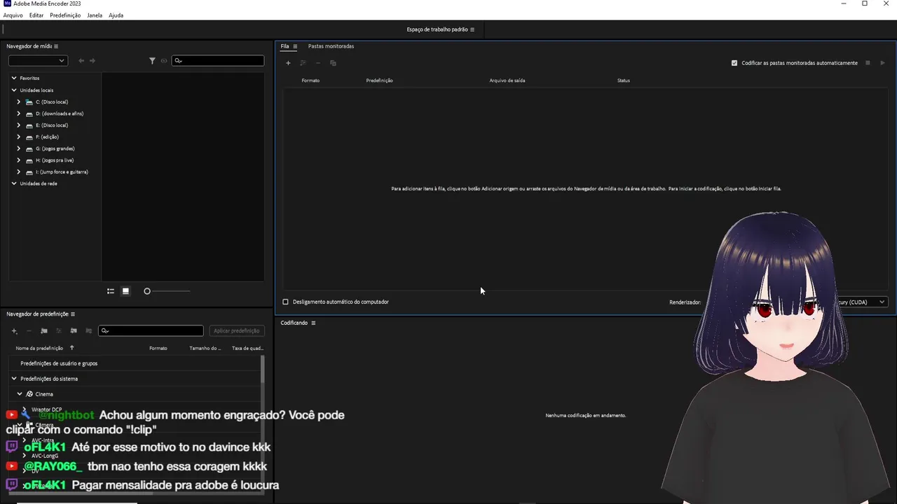Screen dimensions: 897x504
Task: Collapse the Favoritos section
Action: click(x=13, y=78)
